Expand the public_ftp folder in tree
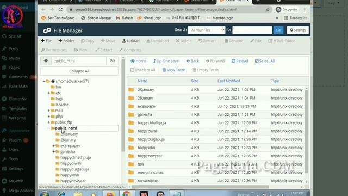The width and height of the screenshot is (348, 196). 49,122
